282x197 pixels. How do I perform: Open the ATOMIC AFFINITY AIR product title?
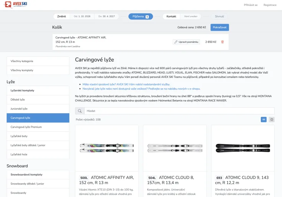pyautogui.click(x=106, y=180)
